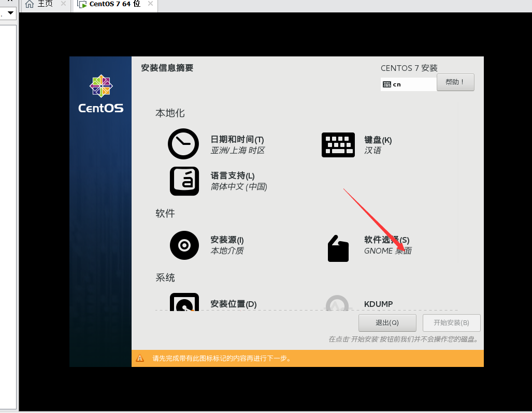Open the Date & Time clock icon
The image size is (532, 413).
(183, 144)
